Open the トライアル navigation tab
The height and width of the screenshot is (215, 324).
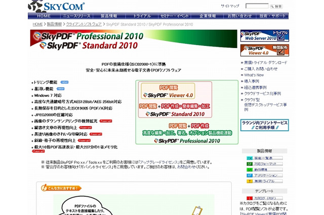coord(142,16)
